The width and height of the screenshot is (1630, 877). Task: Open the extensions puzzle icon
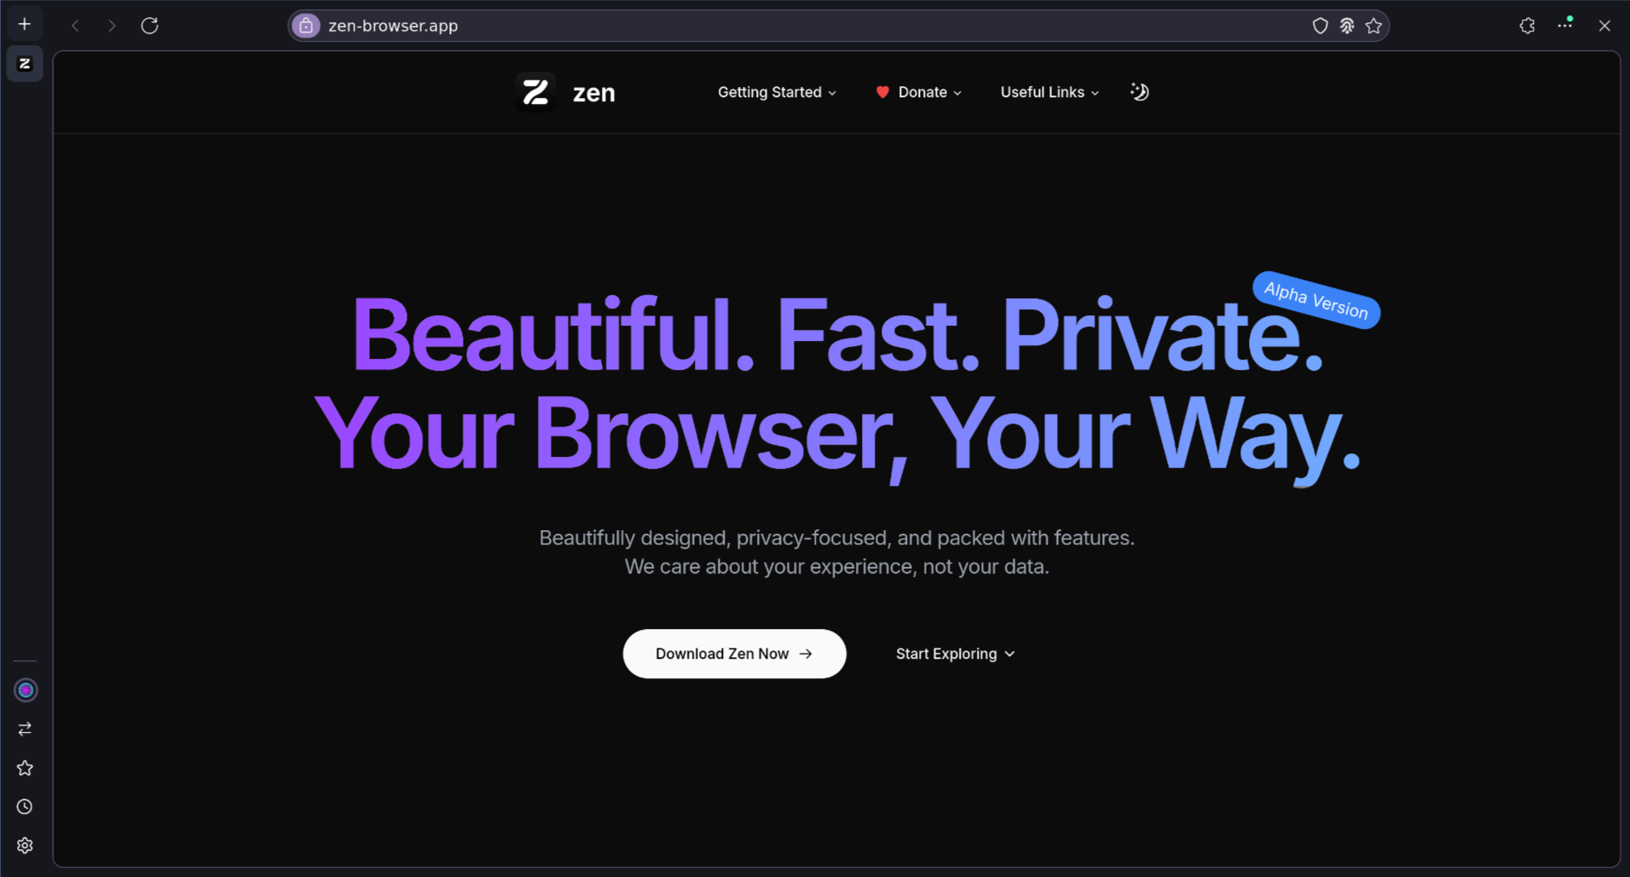(1527, 26)
